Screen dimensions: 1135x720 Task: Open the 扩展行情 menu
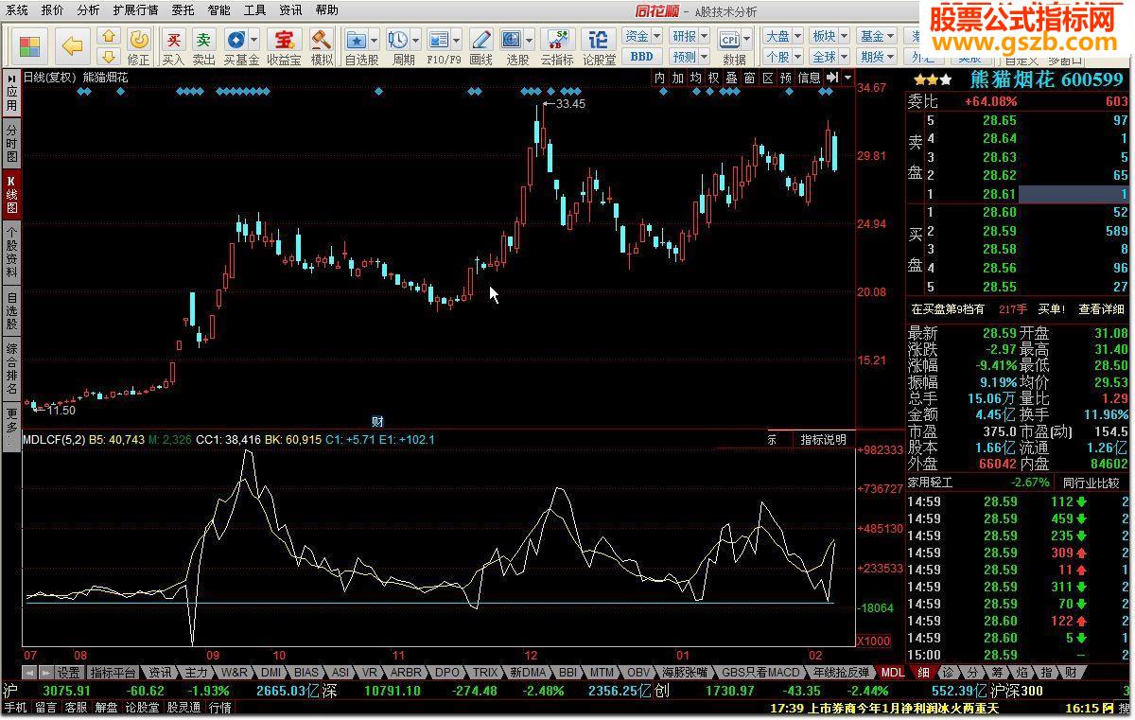tap(135, 10)
